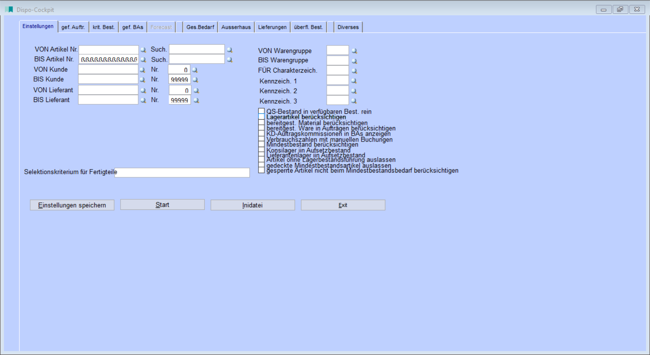Click the Selektionskriterium für Fertigteile input field
This screenshot has width=650, height=355.
point(182,173)
